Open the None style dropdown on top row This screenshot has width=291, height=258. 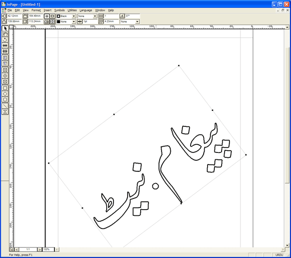tap(94, 16)
